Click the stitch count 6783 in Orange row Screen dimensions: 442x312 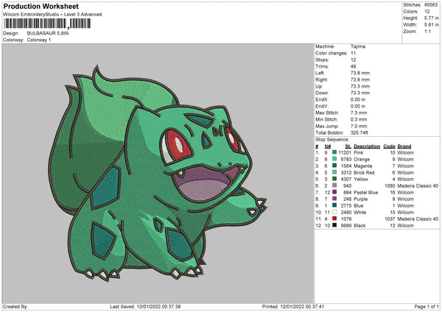346,159
